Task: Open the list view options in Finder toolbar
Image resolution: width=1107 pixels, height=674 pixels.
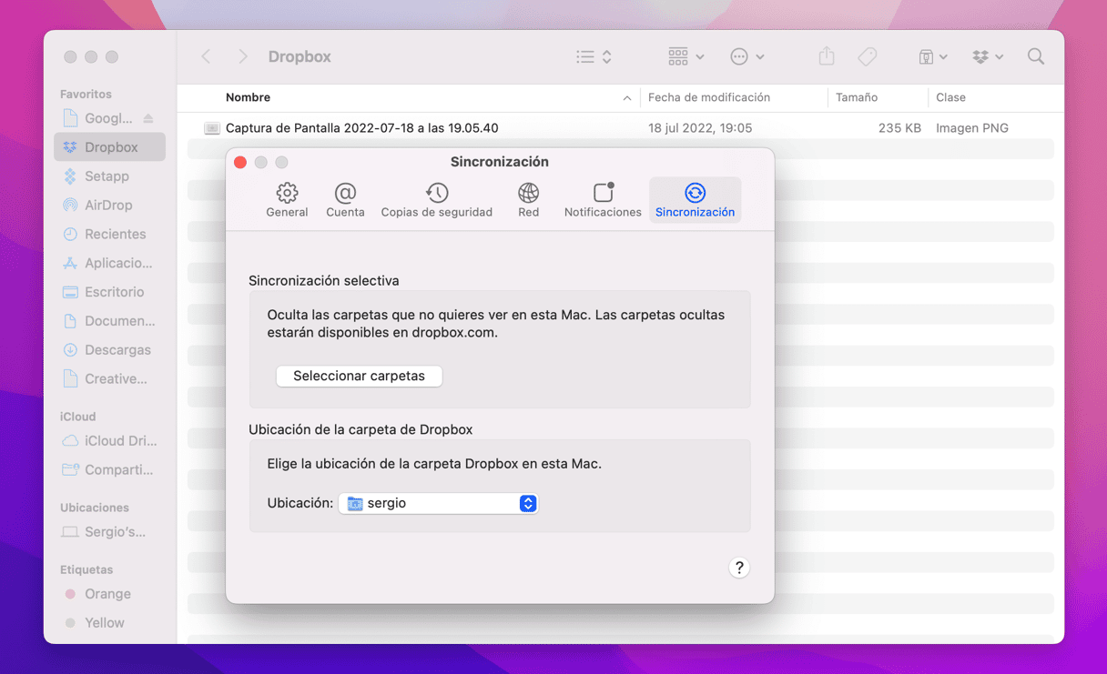Action: point(594,56)
